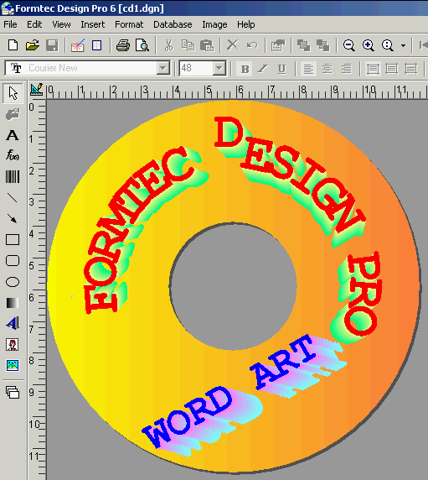Set text alignment to left
Viewport: 428px width, 480px height.
pyautogui.click(x=308, y=69)
